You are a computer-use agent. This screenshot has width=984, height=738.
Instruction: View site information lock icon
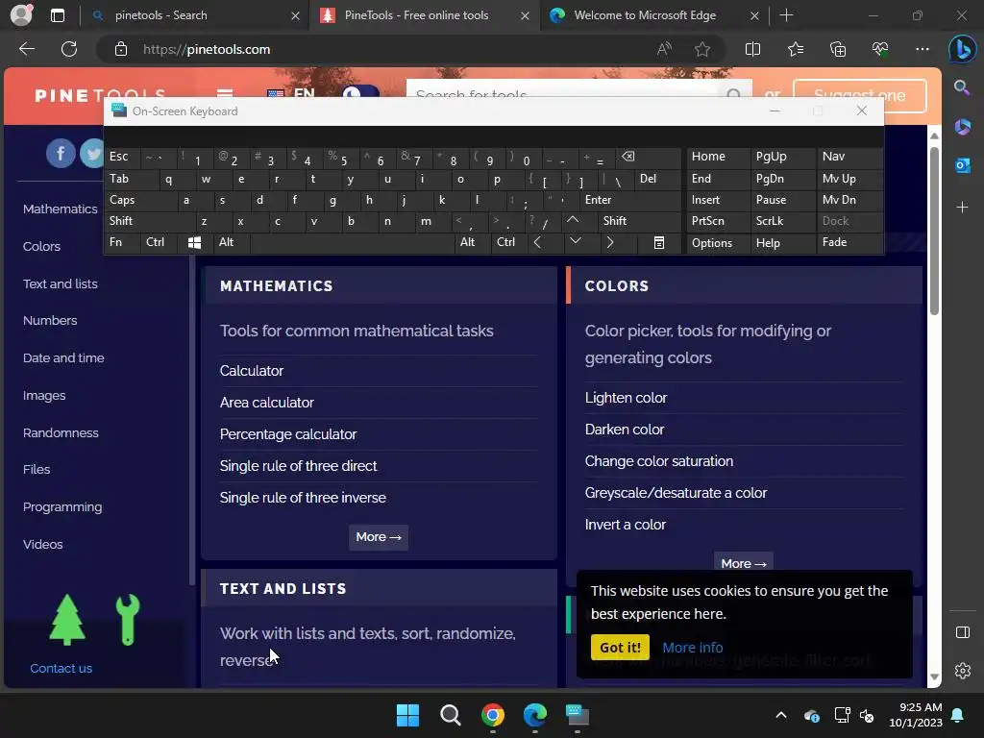(x=121, y=49)
